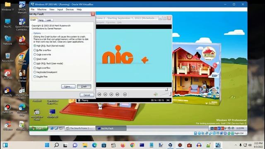The height and width of the screenshot is (149, 265).
Task: Click Show Desktop in XP quick launch
Action: tap(56, 128)
